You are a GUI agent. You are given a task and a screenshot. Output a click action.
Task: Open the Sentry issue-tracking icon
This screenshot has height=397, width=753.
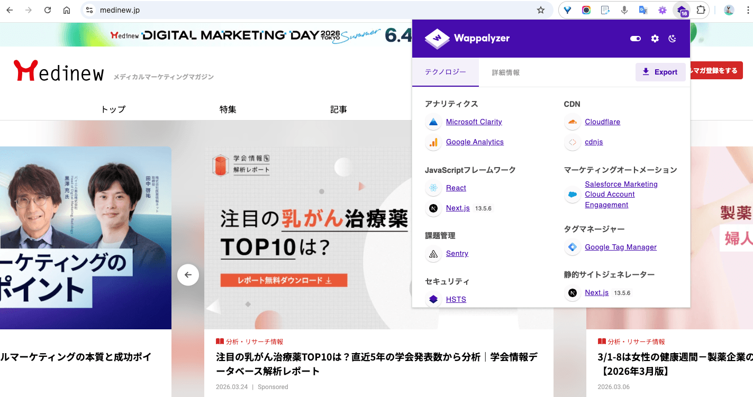pos(433,254)
